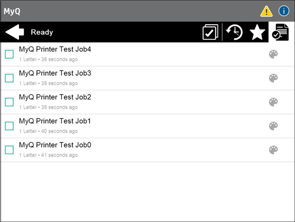Select the Test Job2 checkbox

[x=9, y=102]
